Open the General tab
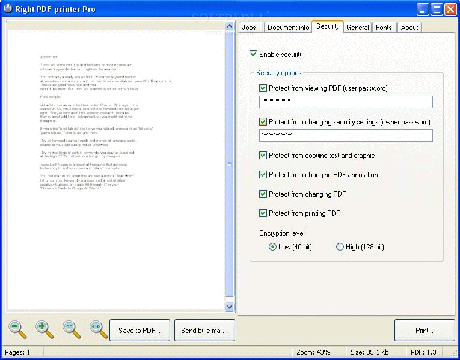This screenshot has height=360, width=460. point(357,28)
